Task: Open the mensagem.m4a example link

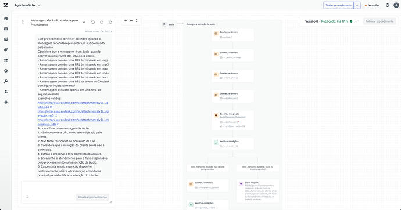Action: (73, 122)
